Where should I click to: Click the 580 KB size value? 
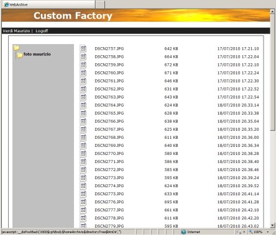(x=171, y=154)
